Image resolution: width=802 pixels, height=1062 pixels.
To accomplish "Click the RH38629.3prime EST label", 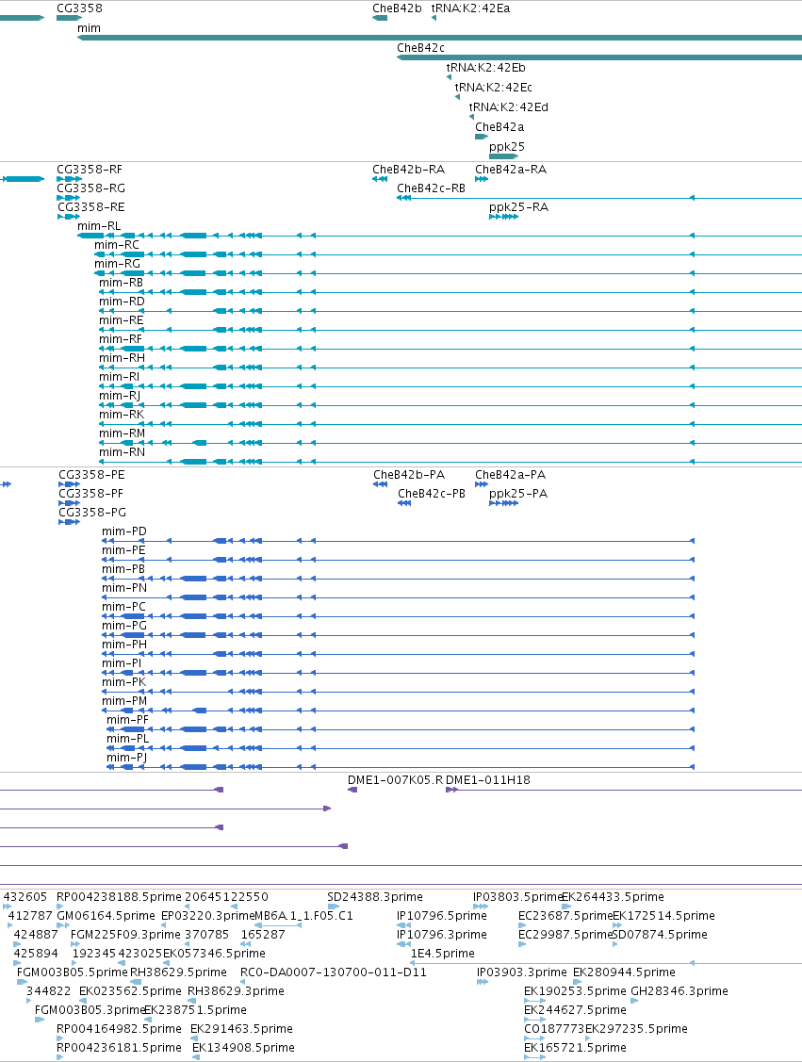I will 236,990.
